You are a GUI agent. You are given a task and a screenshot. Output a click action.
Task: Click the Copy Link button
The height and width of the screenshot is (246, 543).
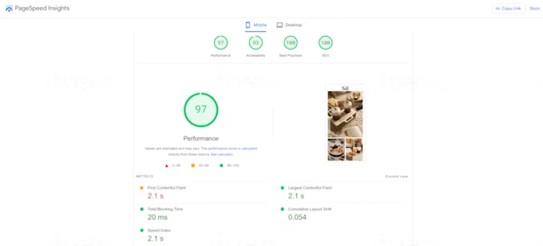coord(508,8)
